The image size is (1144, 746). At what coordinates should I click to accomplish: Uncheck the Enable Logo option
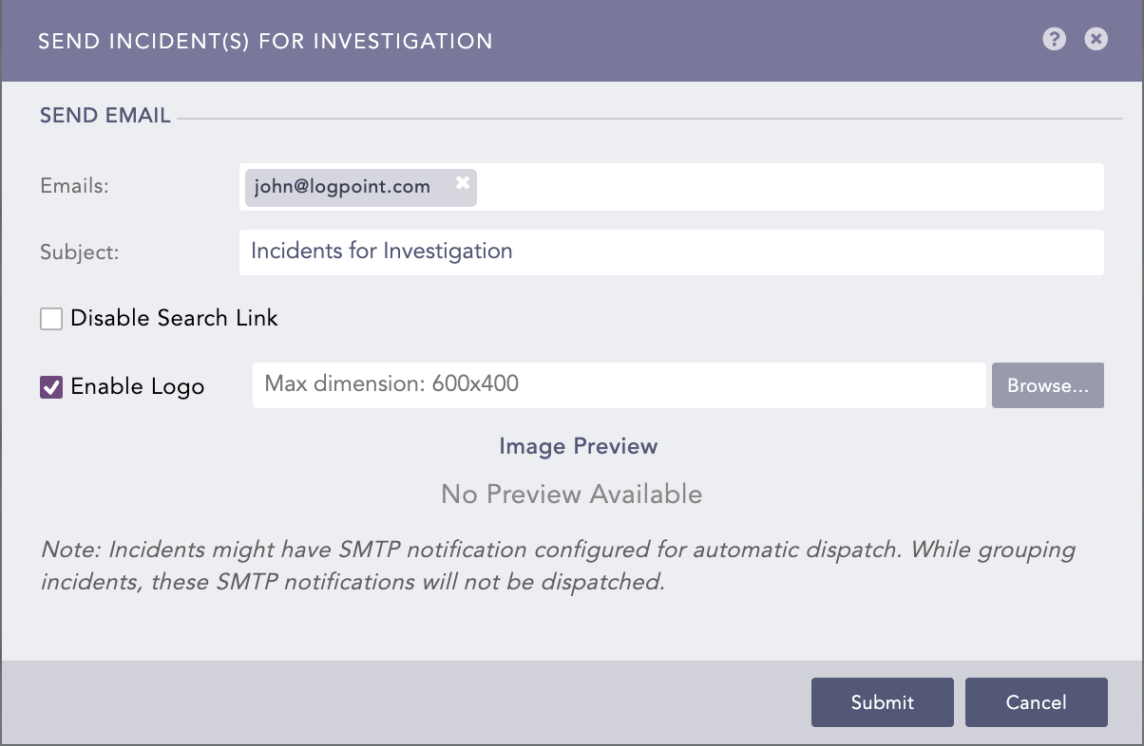[50, 386]
